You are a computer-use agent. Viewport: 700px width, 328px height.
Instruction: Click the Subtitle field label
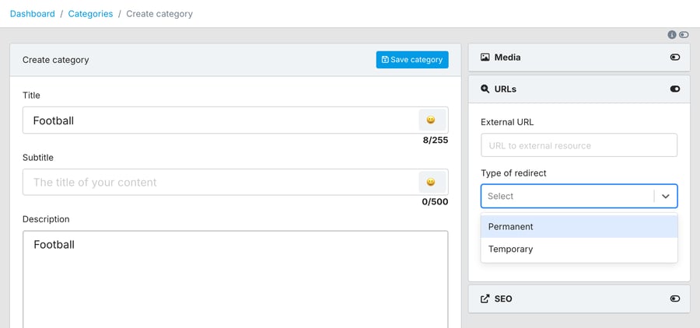click(x=38, y=158)
